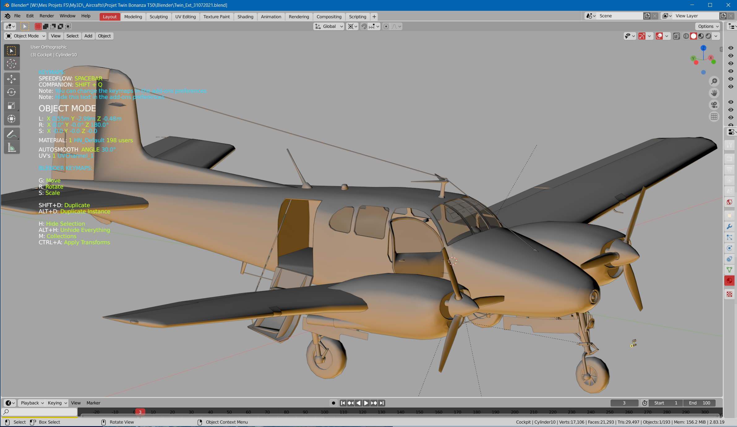This screenshot has width=737, height=427.
Task: Toggle viewport gizmos display
Action: 642,36
